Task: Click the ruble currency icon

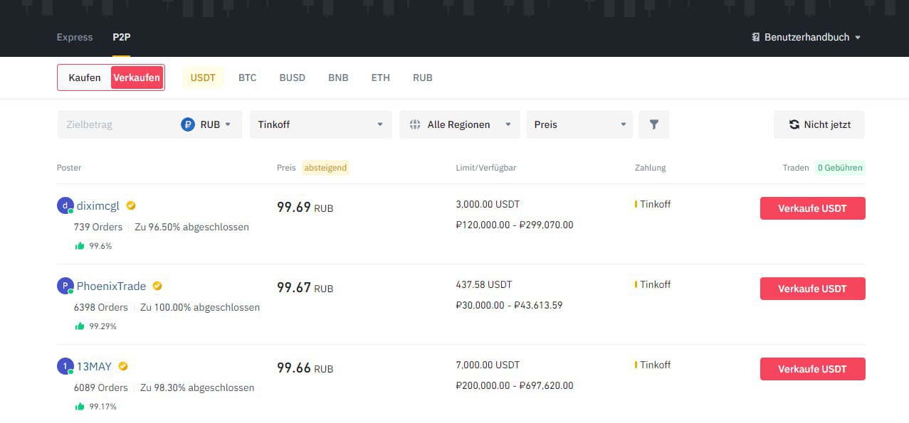Action: point(188,124)
